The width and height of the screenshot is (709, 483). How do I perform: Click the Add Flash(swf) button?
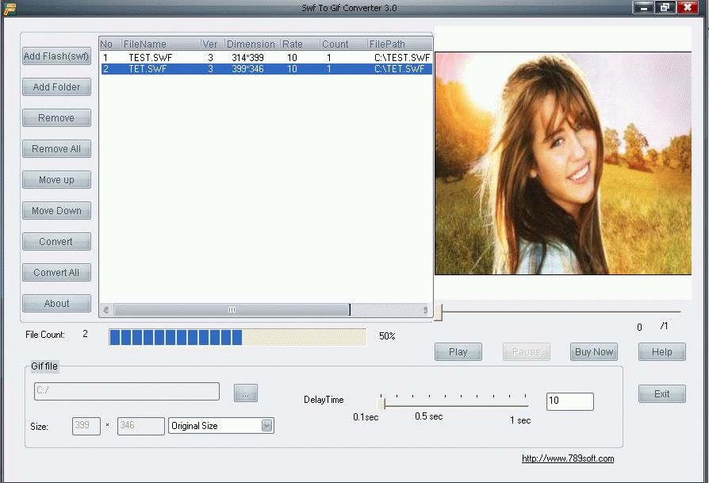click(x=56, y=56)
